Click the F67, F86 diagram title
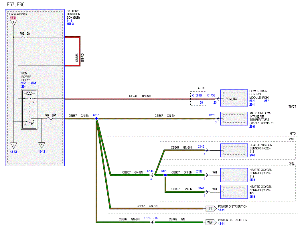This screenshot has height=227, width=306. point(16,5)
